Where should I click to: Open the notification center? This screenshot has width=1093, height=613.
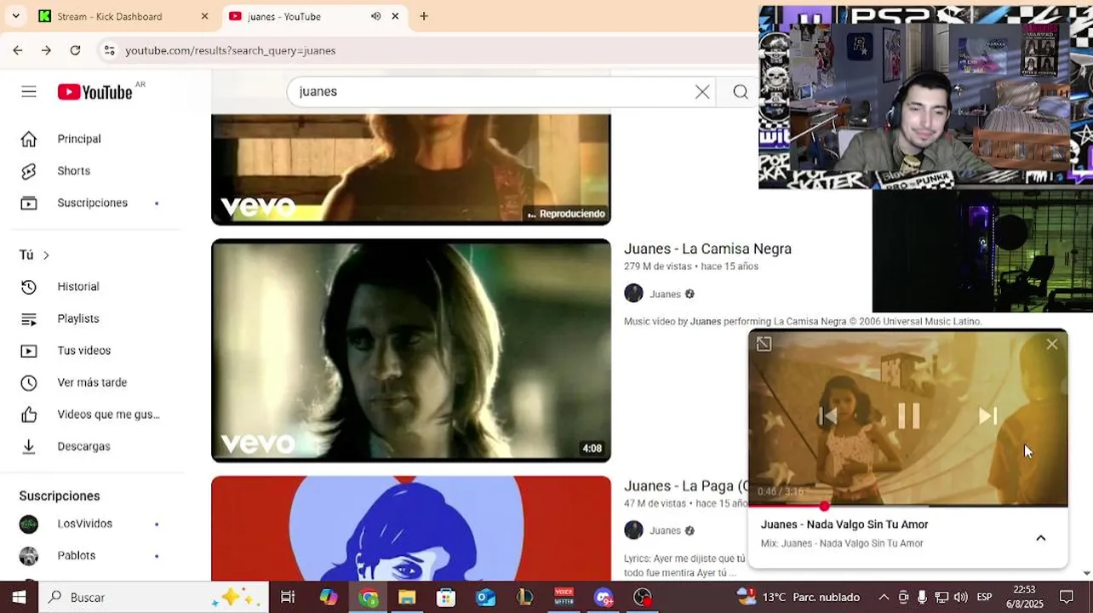pyautogui.click(x=1066, y=597)
